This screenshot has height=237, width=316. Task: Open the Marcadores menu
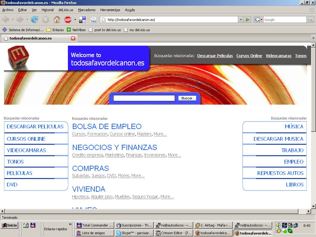click(x=87, y=10)
